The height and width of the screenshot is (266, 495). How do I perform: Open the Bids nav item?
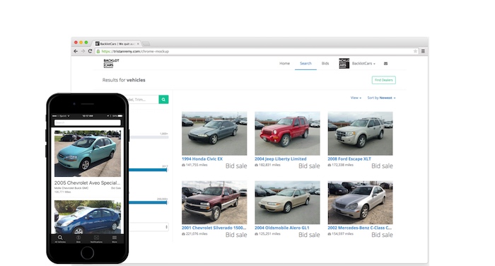325,64
